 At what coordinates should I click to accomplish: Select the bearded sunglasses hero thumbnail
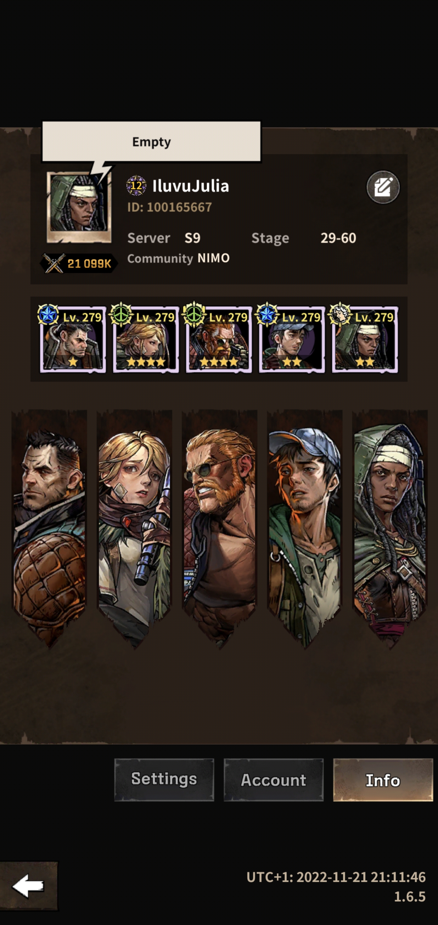pos(219,339)
